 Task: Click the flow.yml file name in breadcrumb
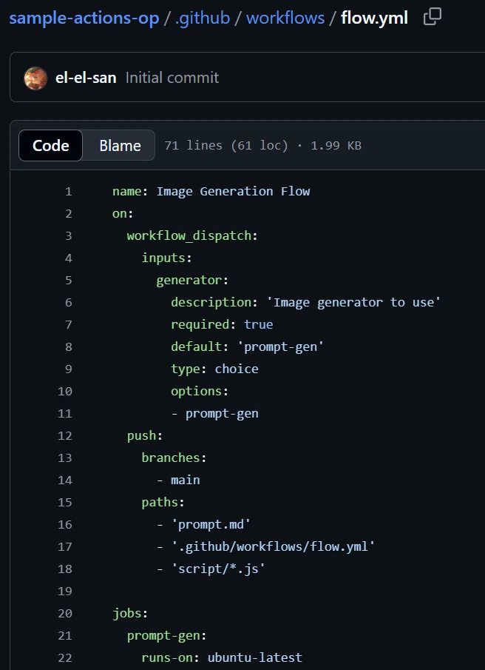[374, 18]
